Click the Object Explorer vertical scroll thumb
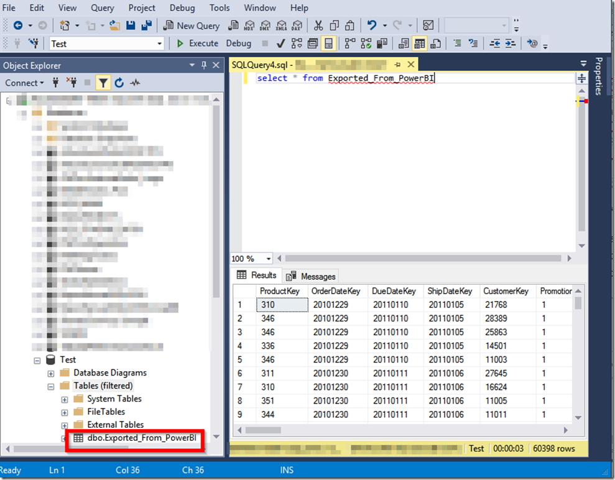This screenshot has width=615, height=480. point(216,201)
